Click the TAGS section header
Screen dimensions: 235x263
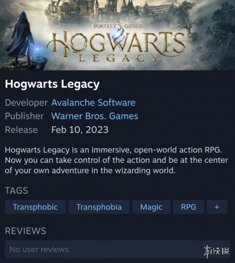click(16, 191)
